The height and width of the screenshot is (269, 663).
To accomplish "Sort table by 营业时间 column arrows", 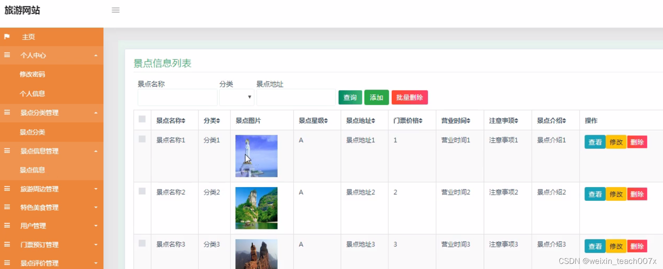I will pos(468,121).
